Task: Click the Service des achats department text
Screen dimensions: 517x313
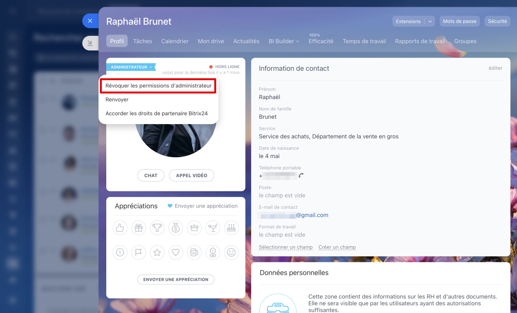Action: click(329, 137)
